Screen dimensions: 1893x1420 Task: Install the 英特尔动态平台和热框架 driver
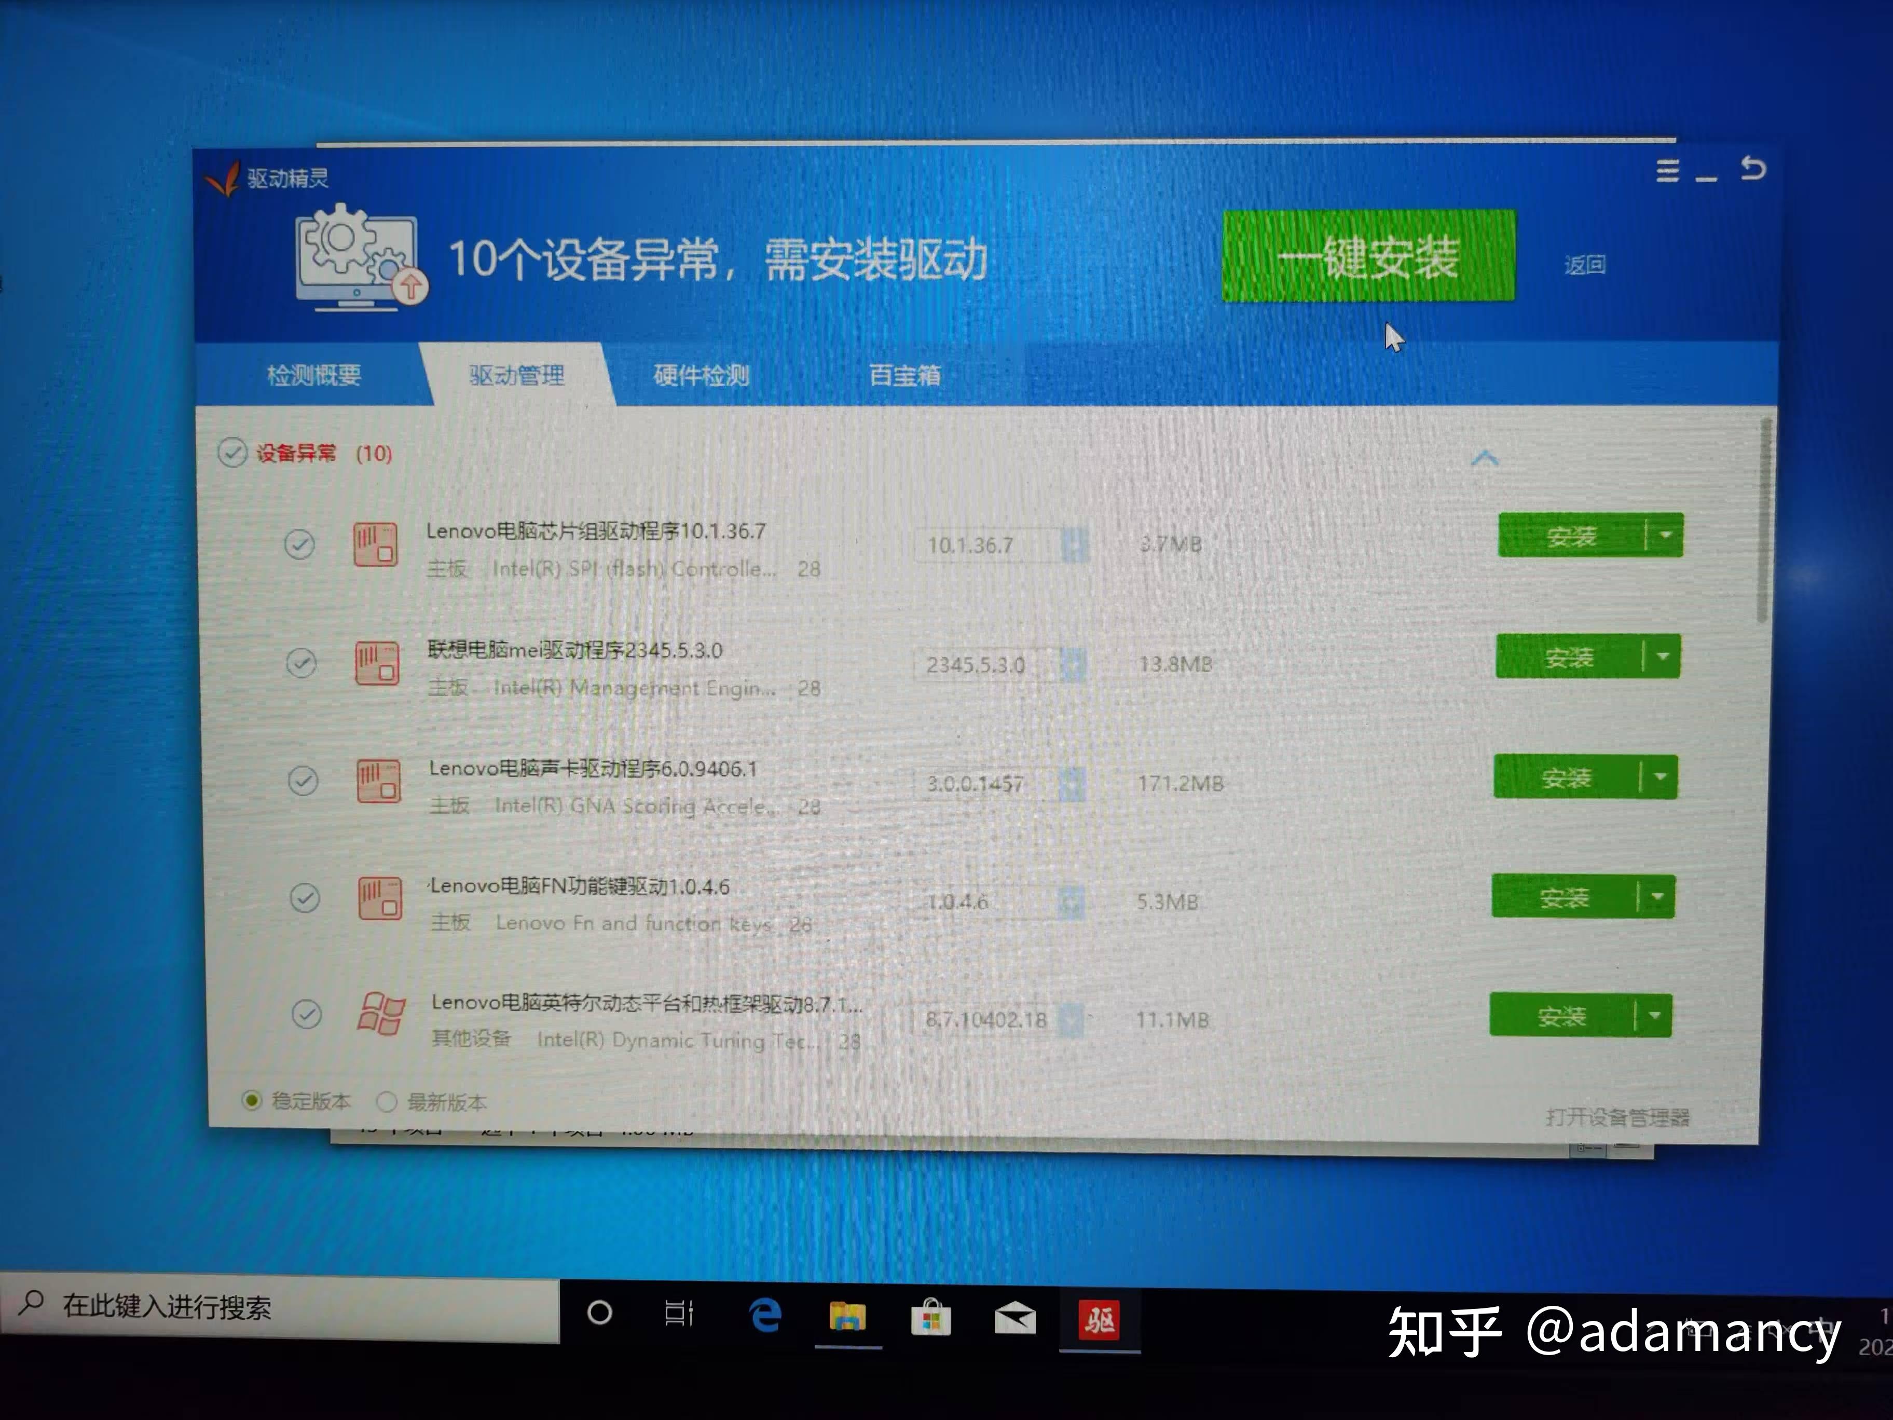click(x=1562, y=1015)
